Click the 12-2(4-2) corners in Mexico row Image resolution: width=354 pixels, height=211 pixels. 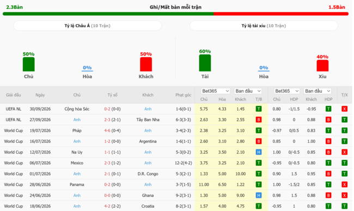pyautogui.click(x=184, y=163)
